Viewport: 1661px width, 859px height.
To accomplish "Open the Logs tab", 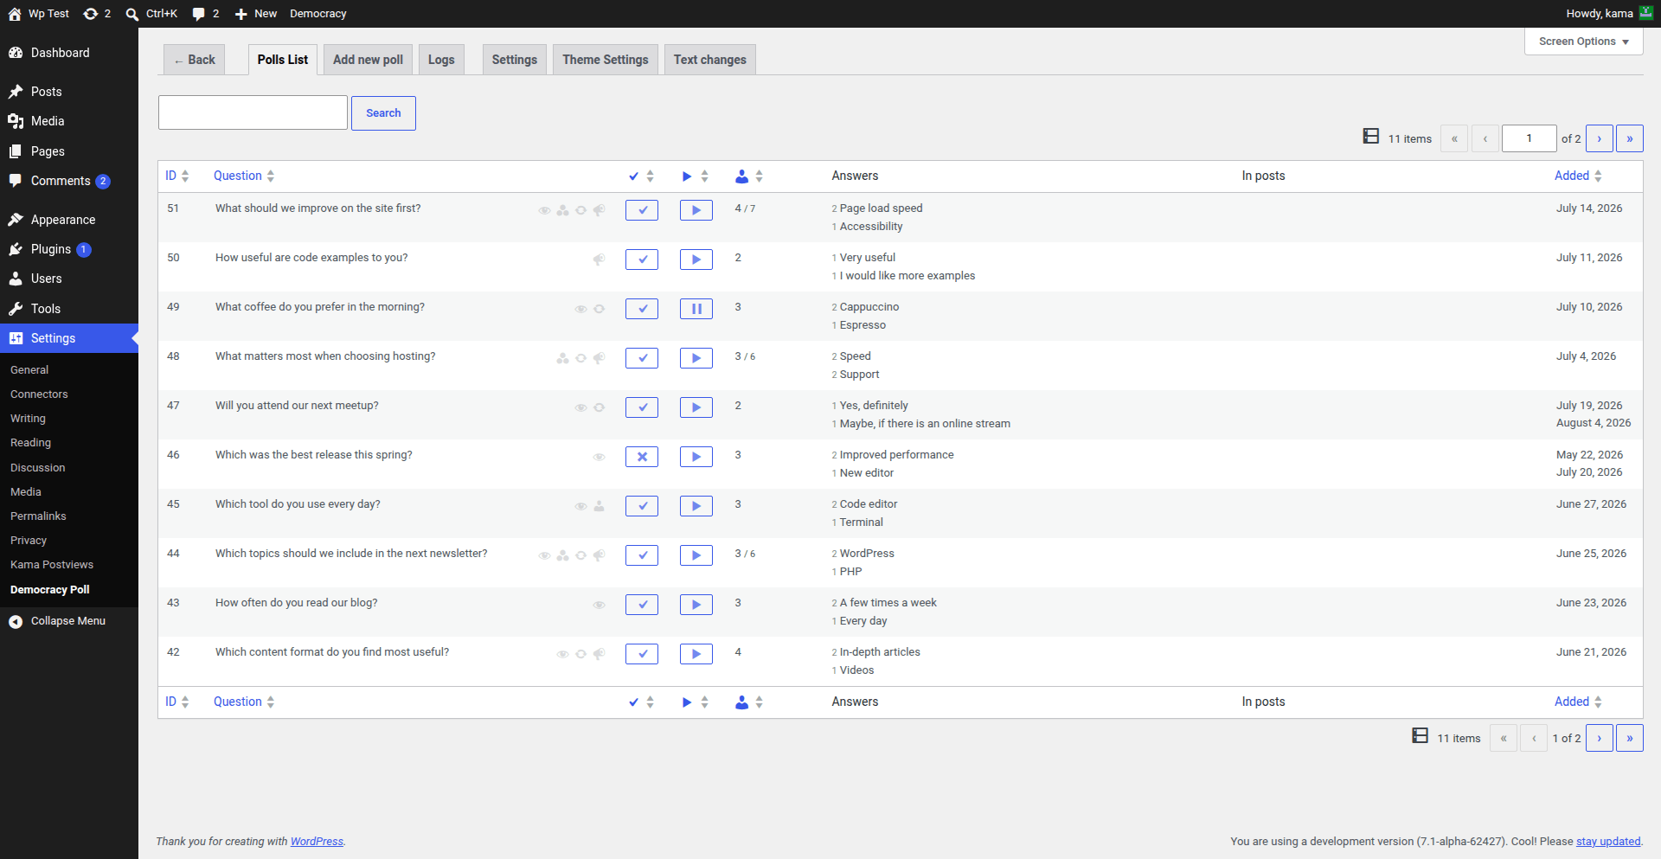I will tap(441, 60).
